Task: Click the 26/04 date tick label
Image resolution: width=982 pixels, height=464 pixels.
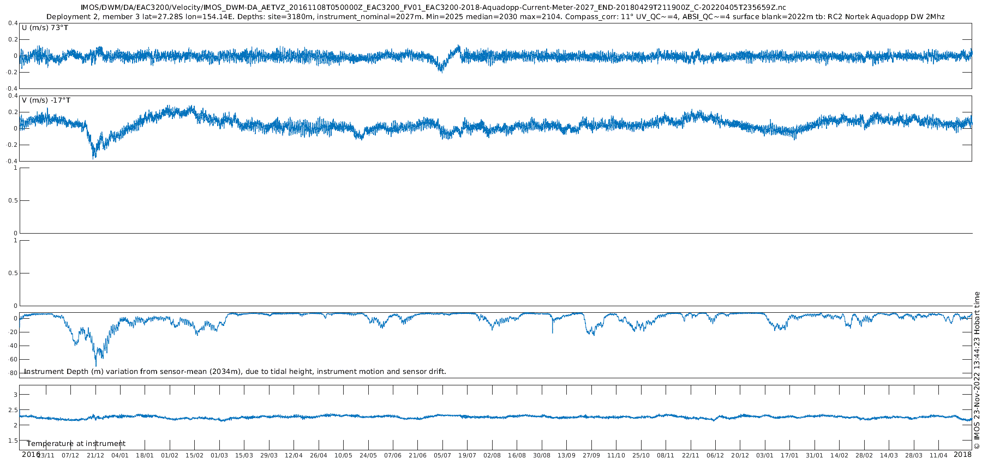Action: (319, 456)
